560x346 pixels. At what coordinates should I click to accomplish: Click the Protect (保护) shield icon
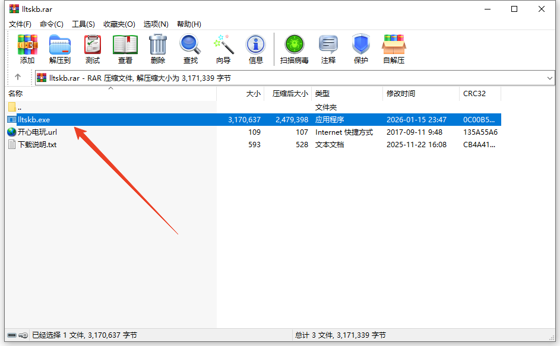[x=360, y=45]
